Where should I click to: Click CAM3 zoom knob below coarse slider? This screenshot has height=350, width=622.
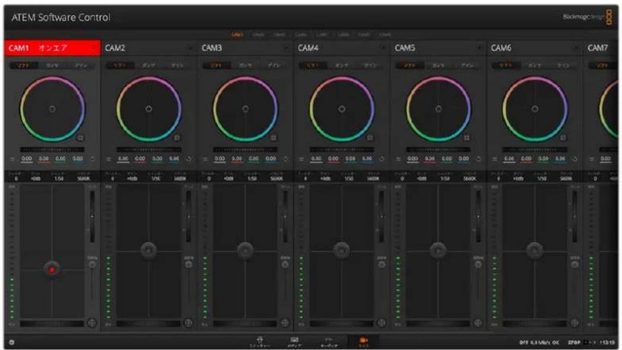click(x=285, y=265)
